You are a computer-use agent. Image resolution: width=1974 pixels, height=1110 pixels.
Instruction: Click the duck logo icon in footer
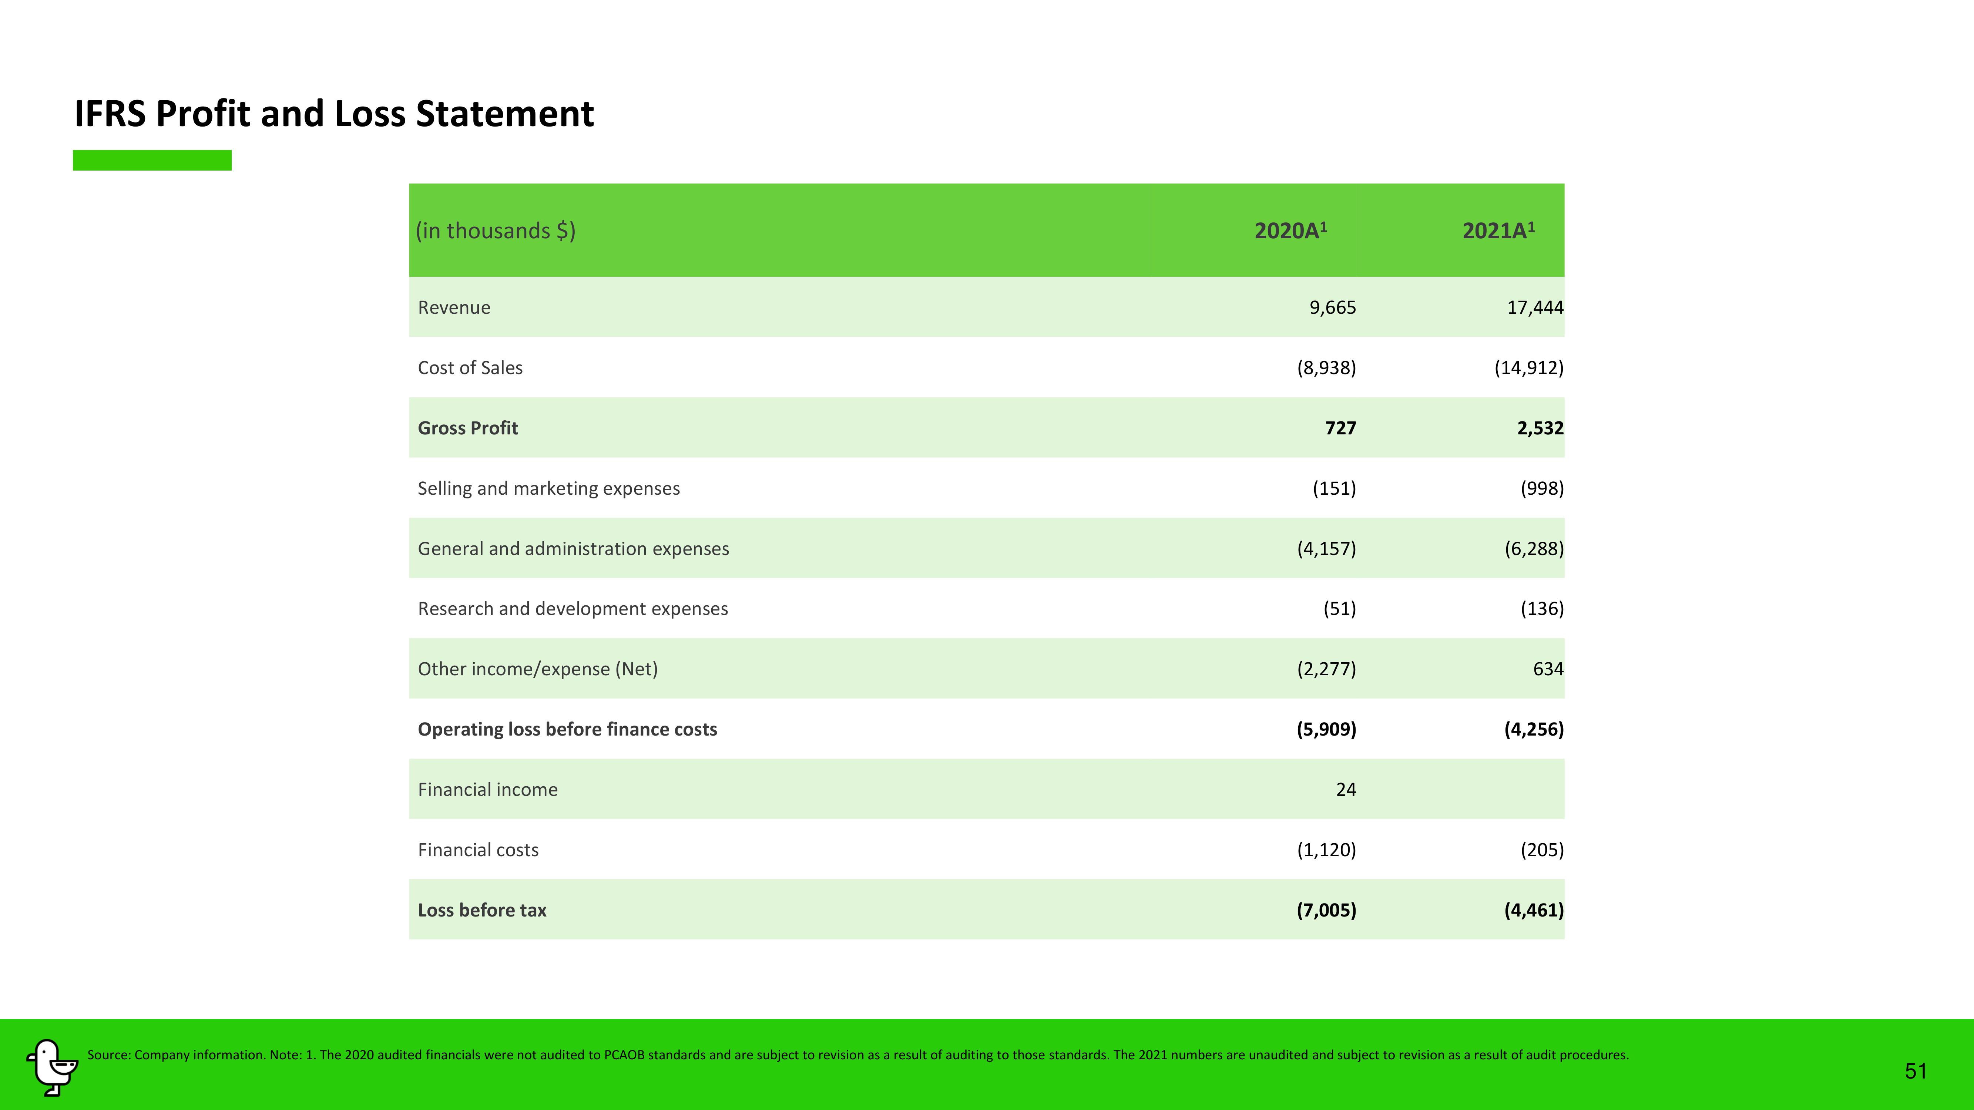[x=53, y=1067]
